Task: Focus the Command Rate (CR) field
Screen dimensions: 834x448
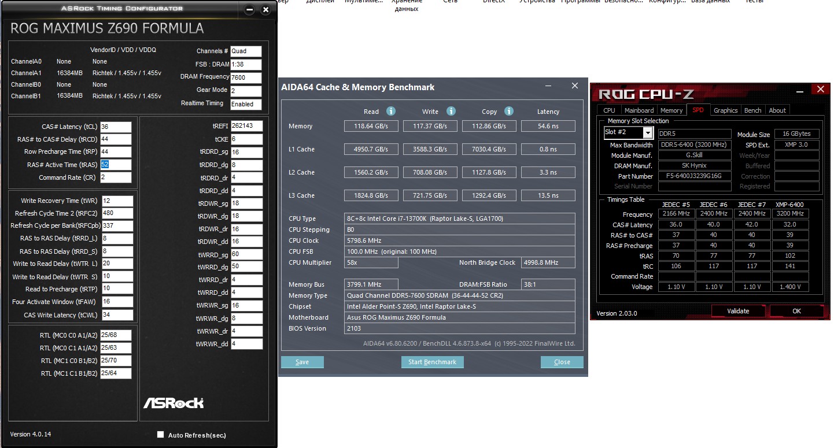Action: point(116,177)
